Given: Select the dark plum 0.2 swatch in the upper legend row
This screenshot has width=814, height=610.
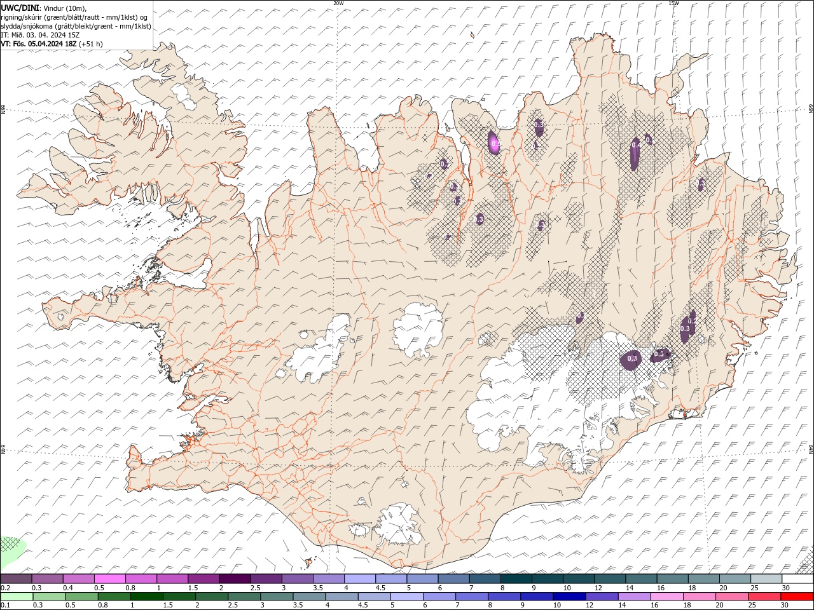Looking at the screenshot, I should tap(17, 579).
